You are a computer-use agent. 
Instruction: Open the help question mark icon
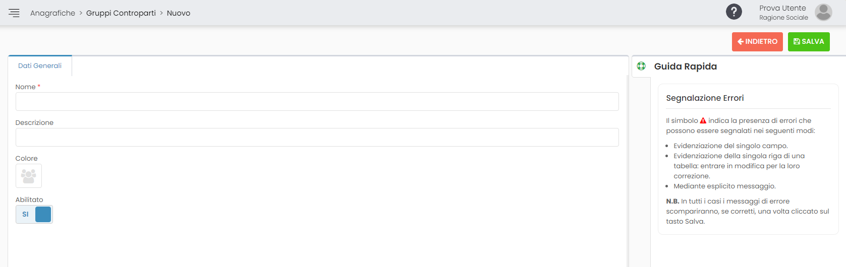click(x=734, y=12)
